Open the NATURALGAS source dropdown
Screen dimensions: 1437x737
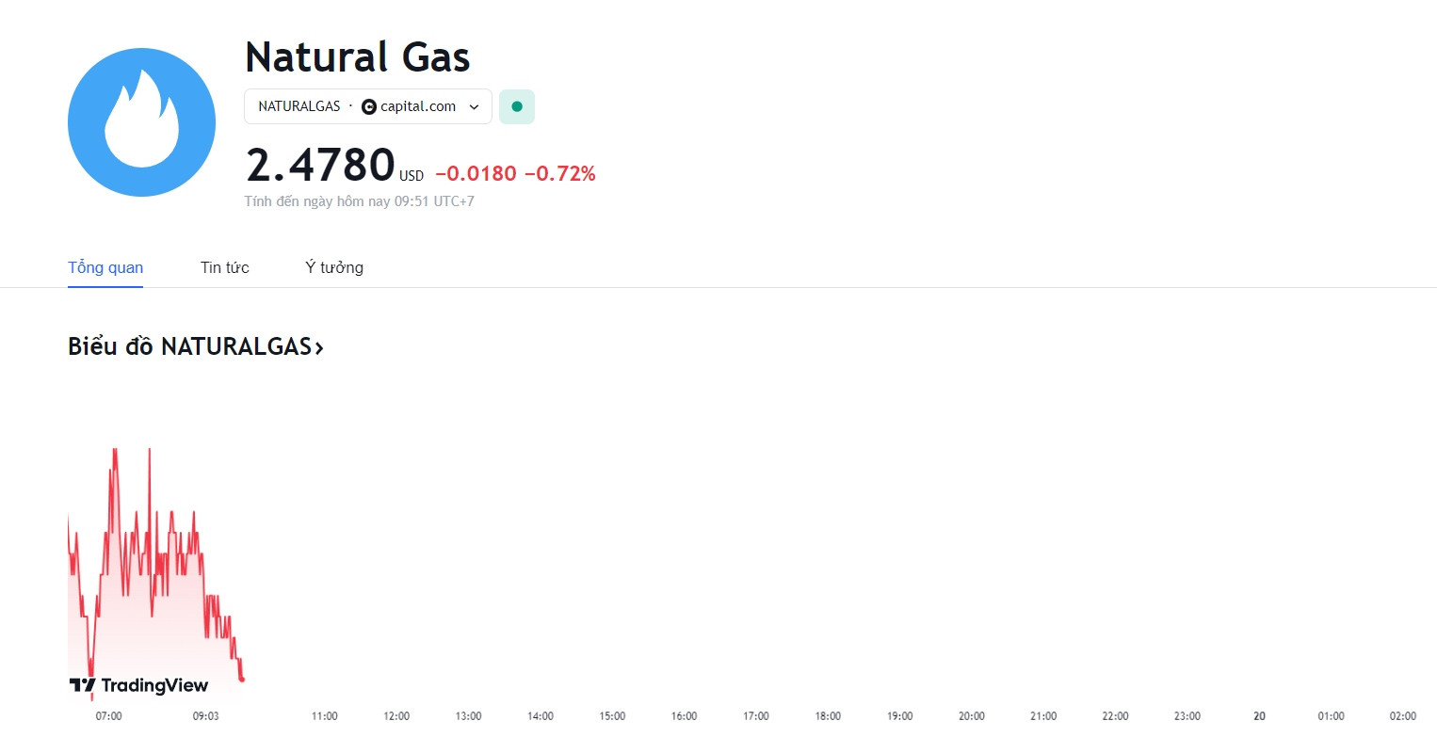point(368,106)
